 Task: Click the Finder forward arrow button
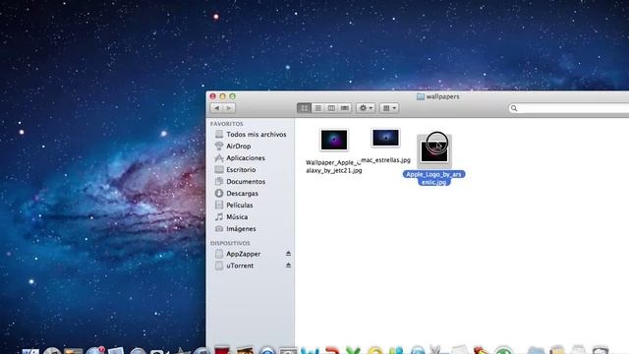(229, 108)
